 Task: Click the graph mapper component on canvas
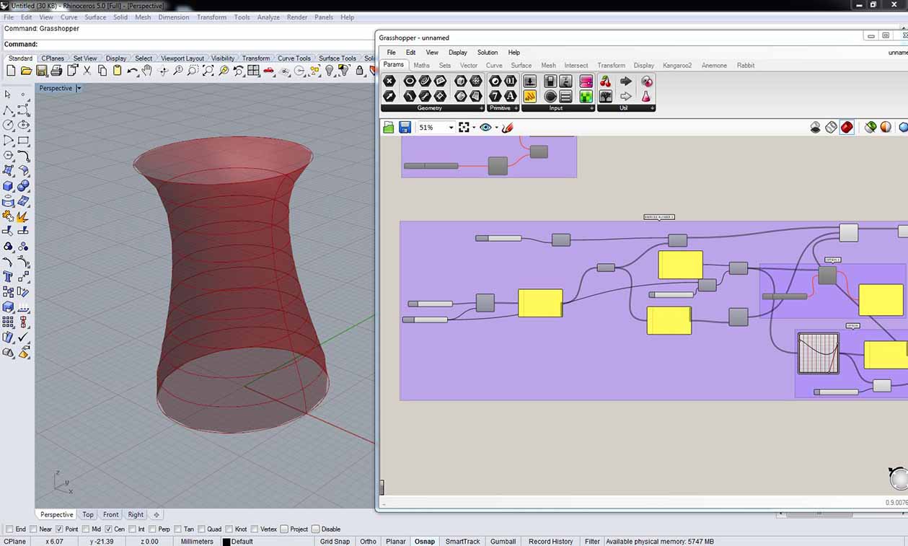point(819,353)
